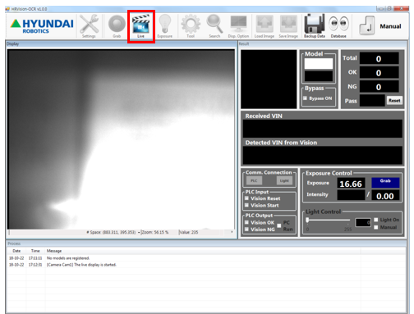Image resolution: width=414 pixels, height=314 pixels.
Task: Open the Exposure lightbulb tool
Action: (165, 26)
